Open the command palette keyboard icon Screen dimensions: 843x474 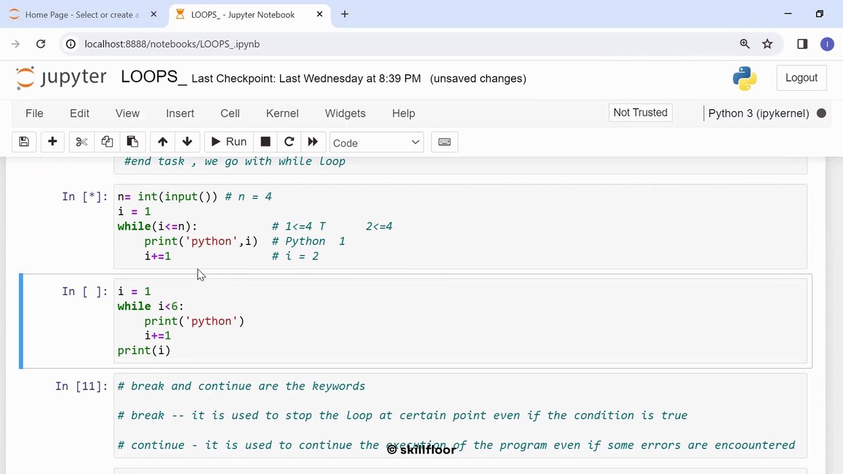(445, 142)
